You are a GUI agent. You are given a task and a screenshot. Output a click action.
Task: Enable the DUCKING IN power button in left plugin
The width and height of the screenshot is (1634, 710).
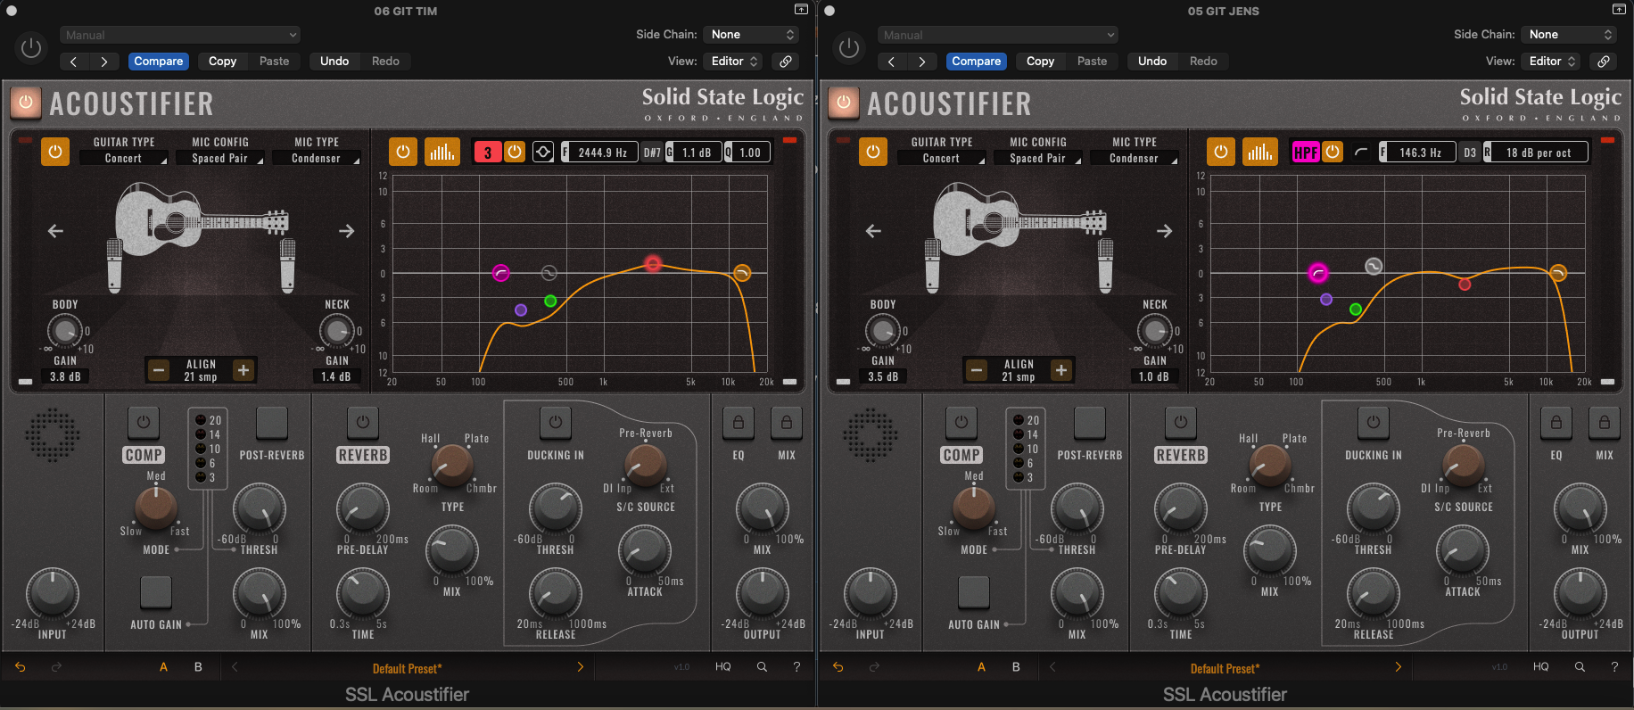(x=555, y=421)
